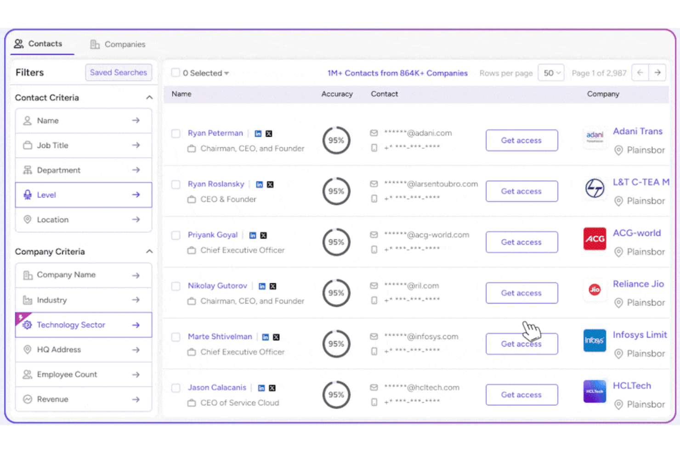Click Priyank Goyal's 95% accuracy ring
The image size is (680, 453).
click(x=336, y=242)
